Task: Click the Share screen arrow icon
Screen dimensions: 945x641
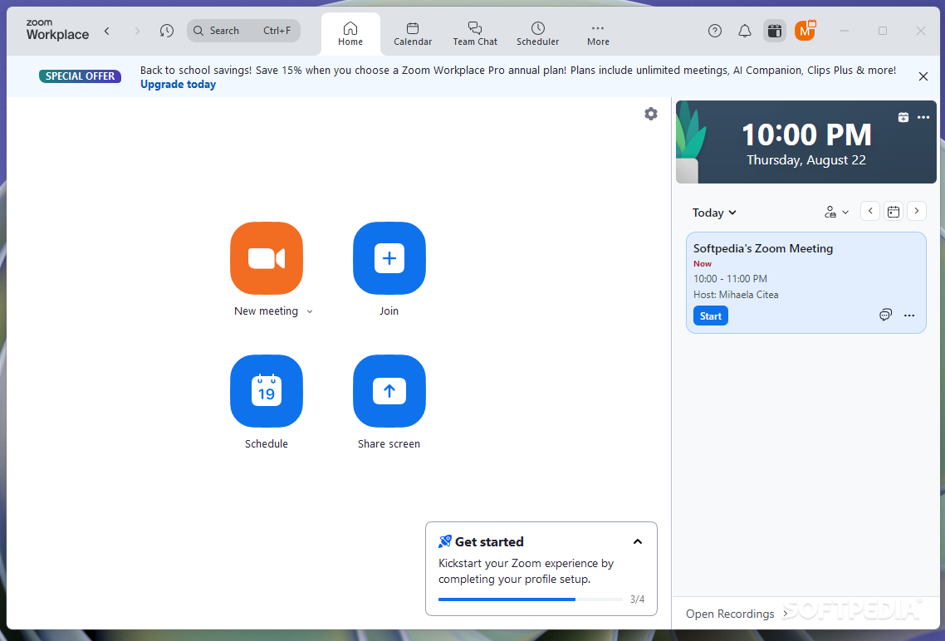Action: pos(389,391)
